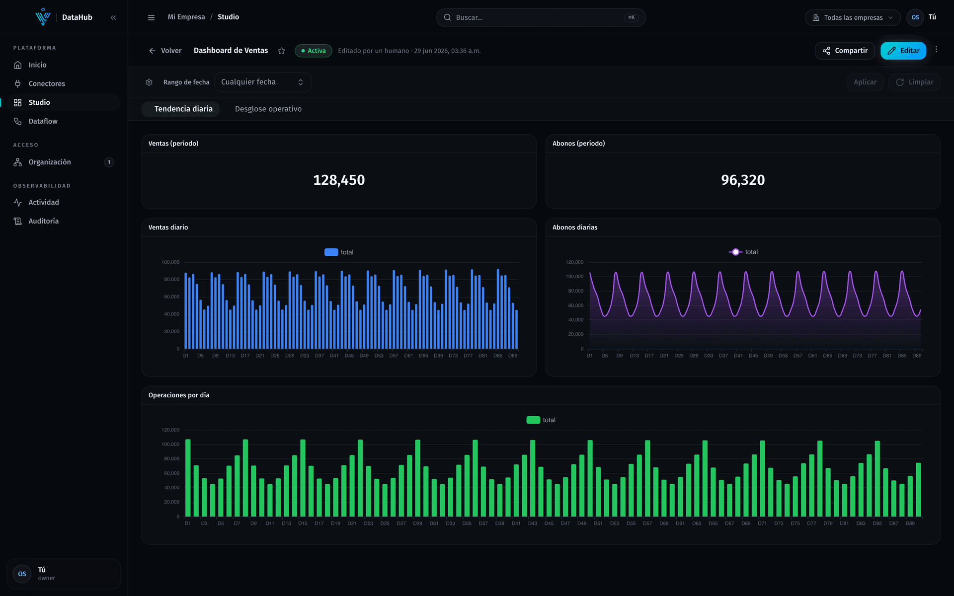The width and height of the screenshot is (954, 596).
Task: Click the Compartir button
Action: point(845,51)
